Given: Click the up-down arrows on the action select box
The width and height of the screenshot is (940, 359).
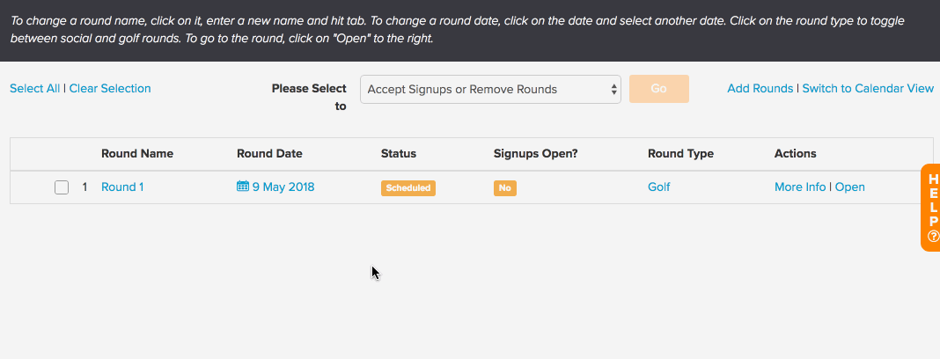Looking at the screenshot, I should point(613,89).
